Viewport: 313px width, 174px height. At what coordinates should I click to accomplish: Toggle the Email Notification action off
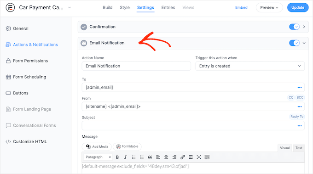[294, 43]
